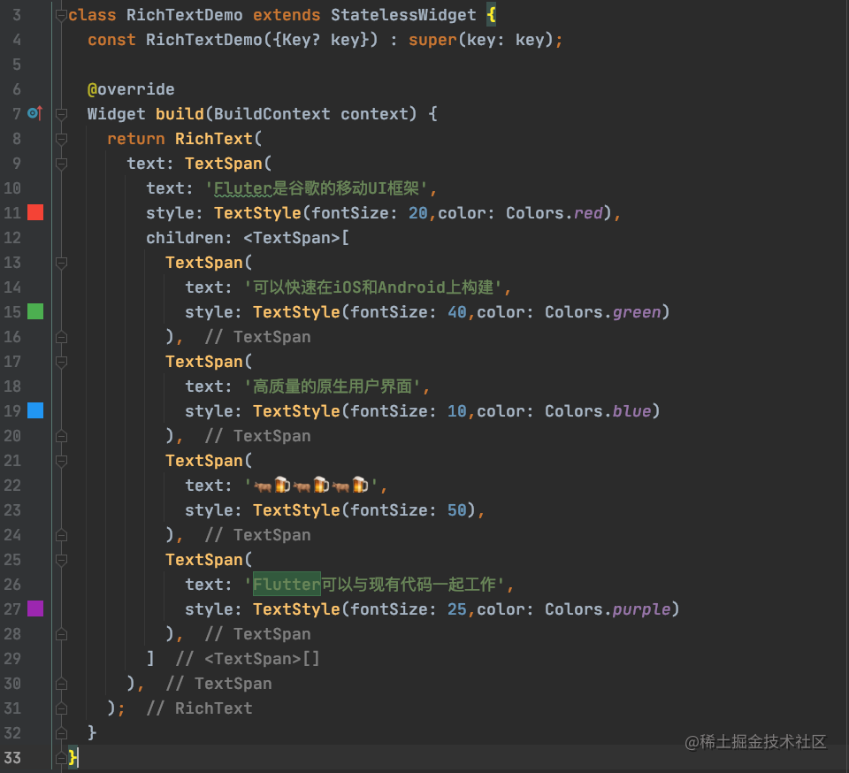849x773 pixels.
Task: Click the const keyword on line 4
Action: pos(111,40)
